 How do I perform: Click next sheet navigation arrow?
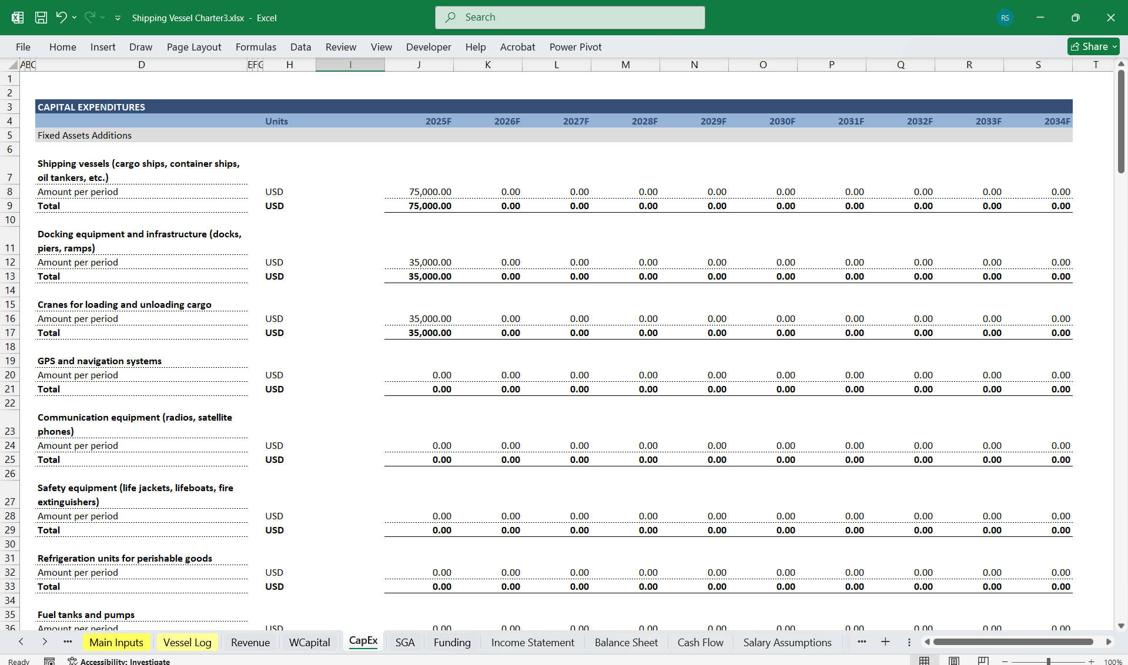[x=45, y=642]
